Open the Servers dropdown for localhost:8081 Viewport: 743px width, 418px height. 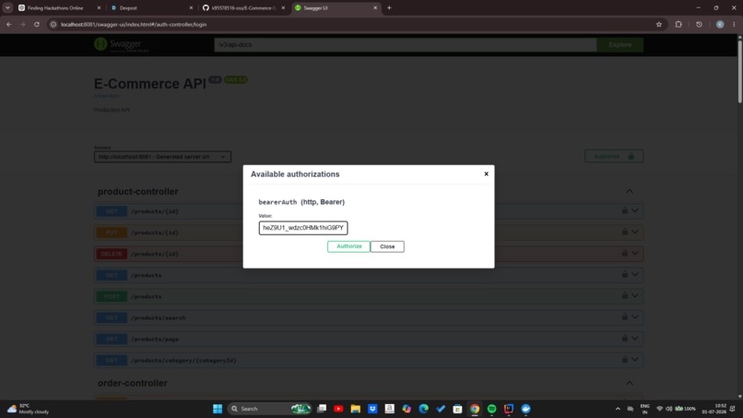[x=162, y=157]
